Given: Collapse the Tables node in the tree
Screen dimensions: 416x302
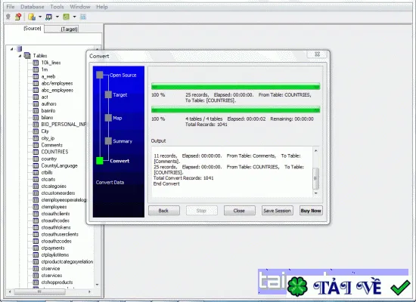Looking at the screenshot, I should click(20, 56).
